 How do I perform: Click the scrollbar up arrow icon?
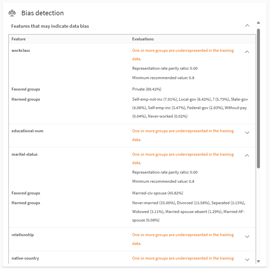259,22
